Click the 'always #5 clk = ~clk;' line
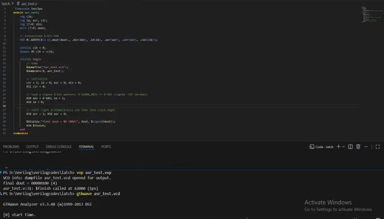This screenshot has width=384, height=219. [x=37, y=51]
